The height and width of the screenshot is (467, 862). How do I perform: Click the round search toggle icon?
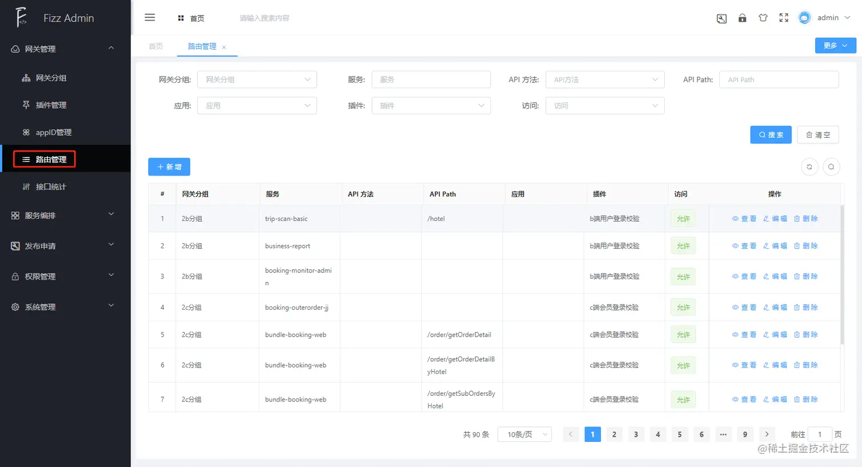(831, 167)
